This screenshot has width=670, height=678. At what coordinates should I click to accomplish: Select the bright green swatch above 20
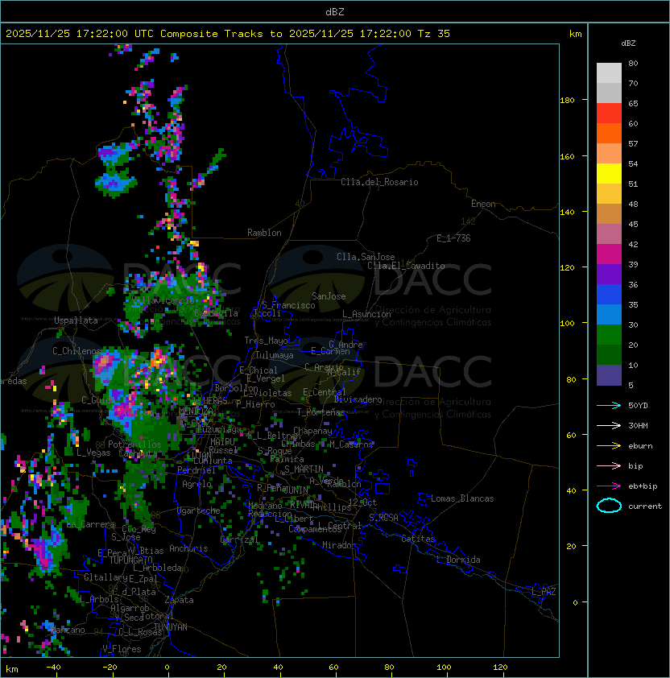(609, 335)
